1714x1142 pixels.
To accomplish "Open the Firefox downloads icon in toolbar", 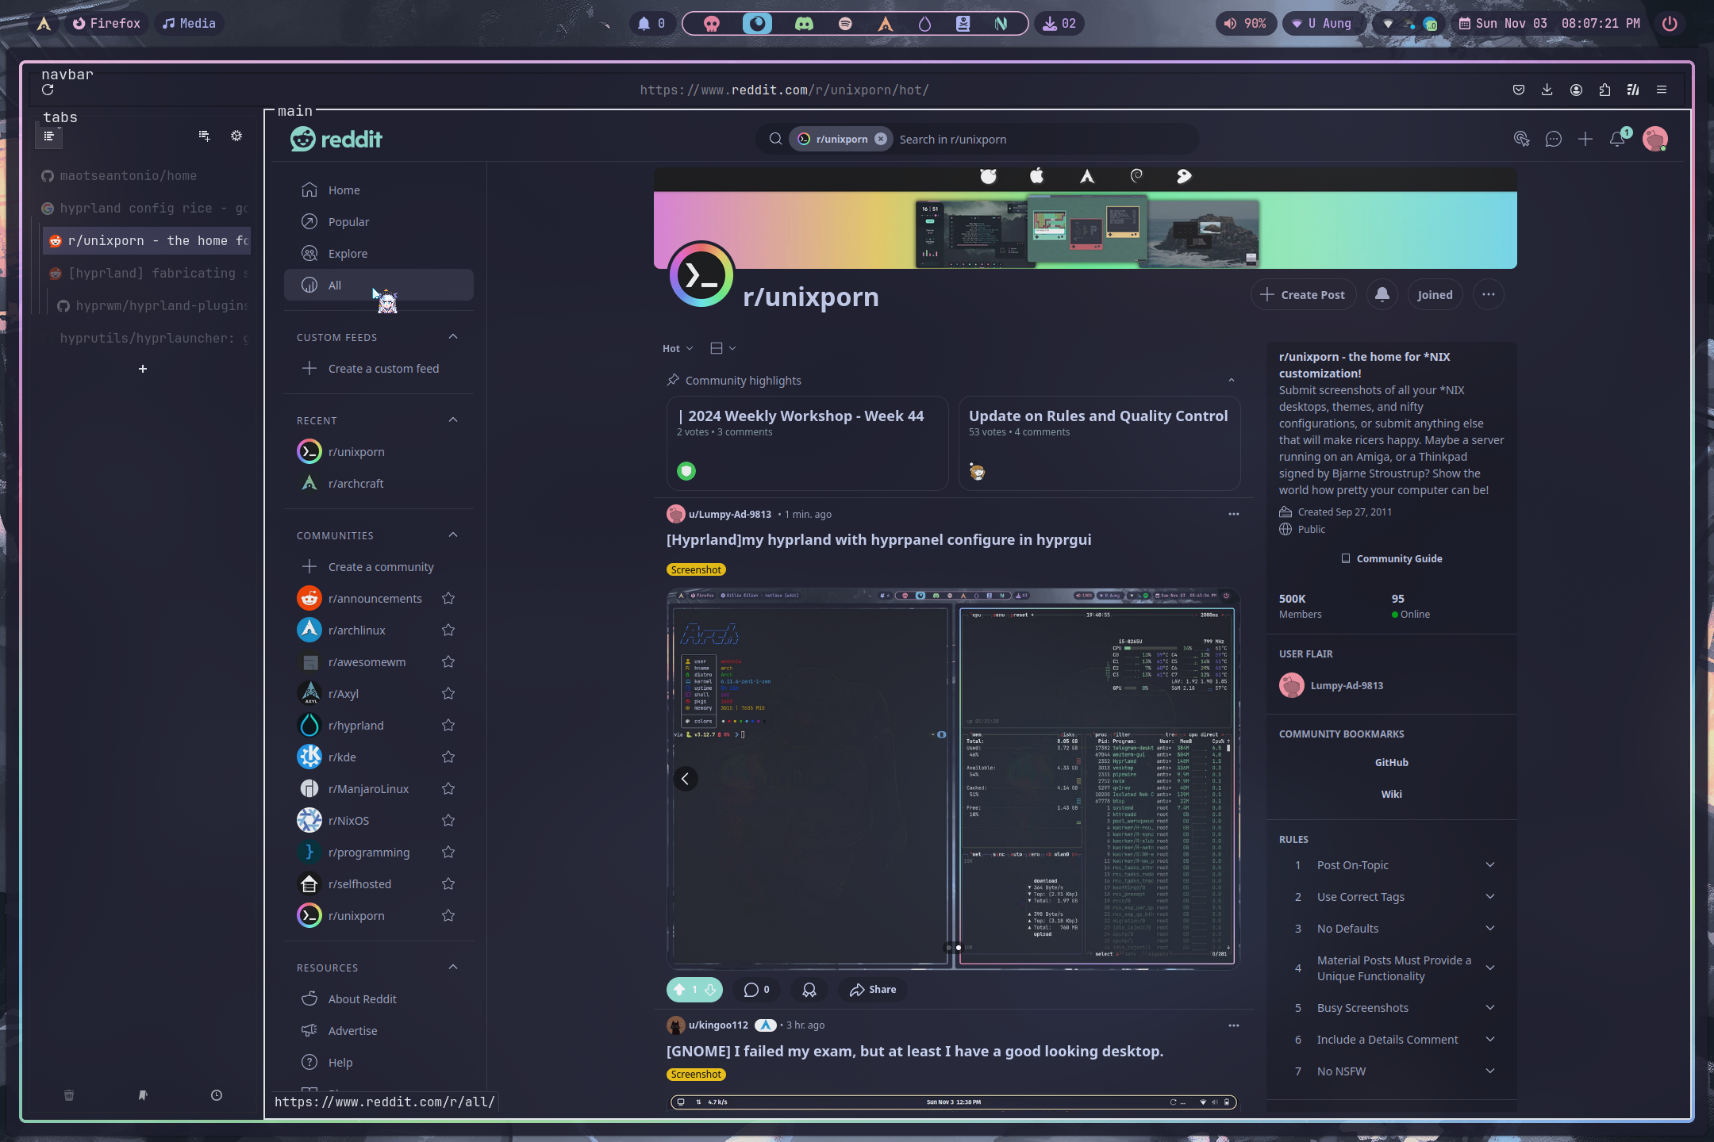I will click(1546, 90).
